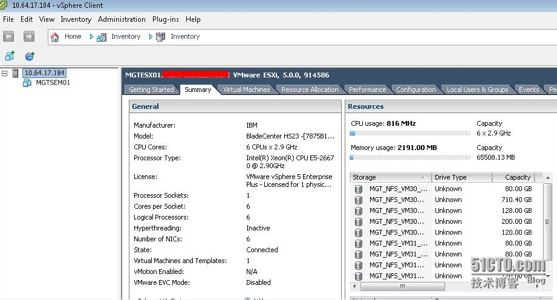557x300 pixels.
Task: Click datastore icon for the 200.00 GB row
Action: (359, 222)
